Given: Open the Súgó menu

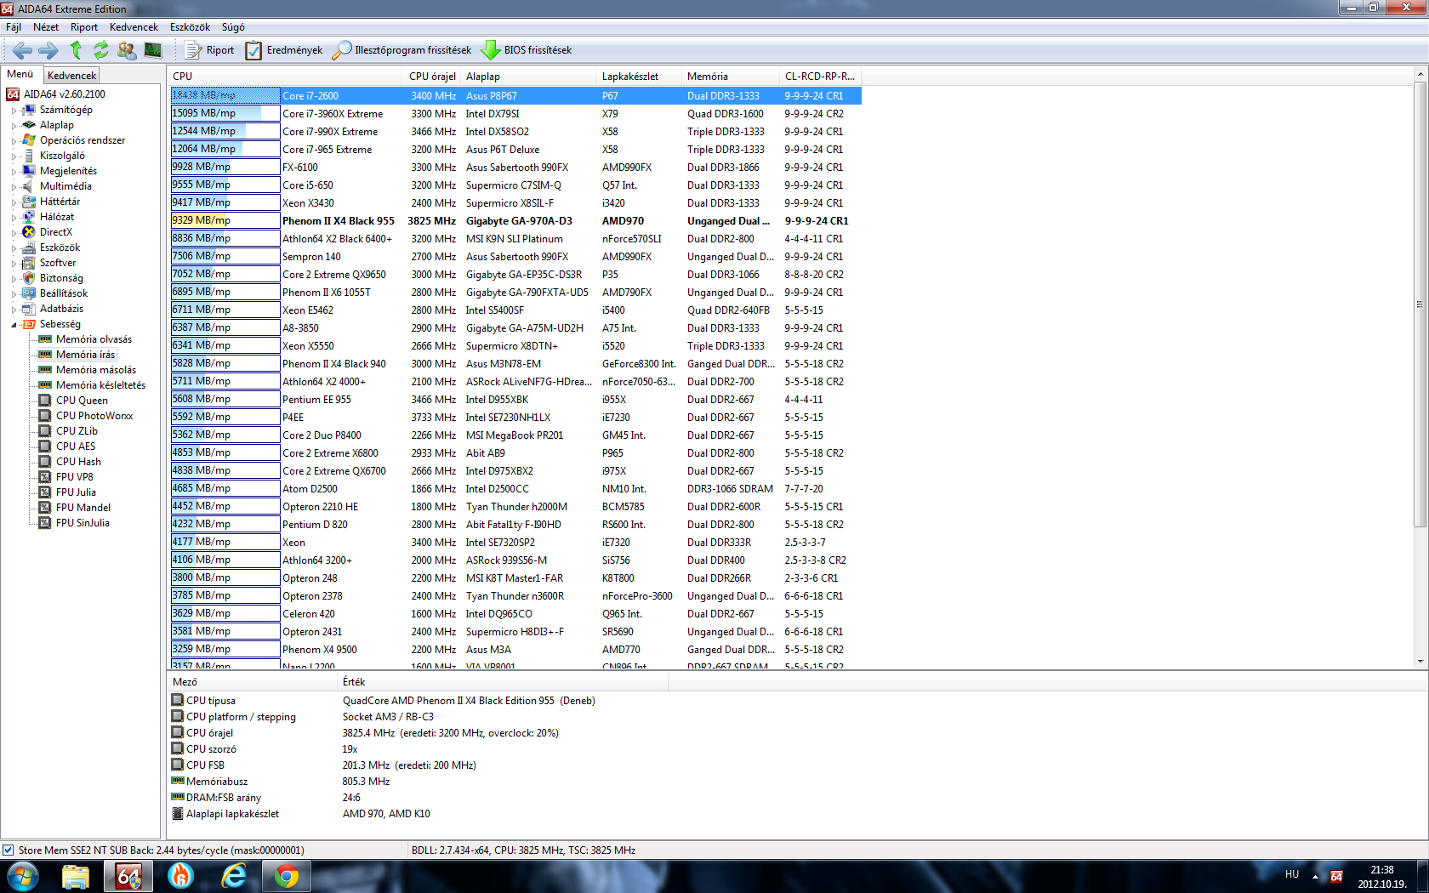Looking at the screenshot, I should [233, 27].
